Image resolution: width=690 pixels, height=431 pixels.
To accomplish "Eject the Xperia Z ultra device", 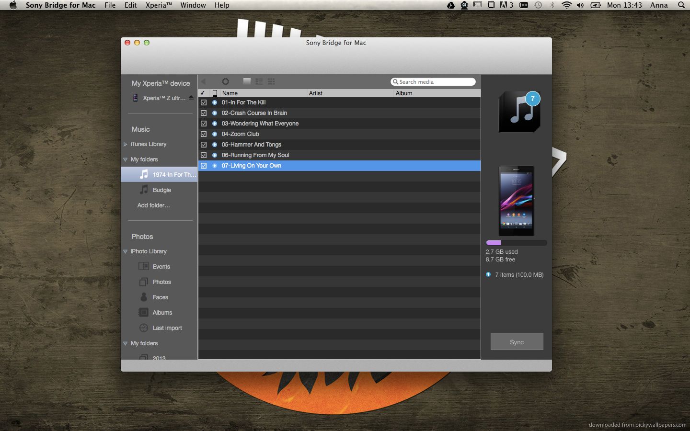I will click(191, 98).
